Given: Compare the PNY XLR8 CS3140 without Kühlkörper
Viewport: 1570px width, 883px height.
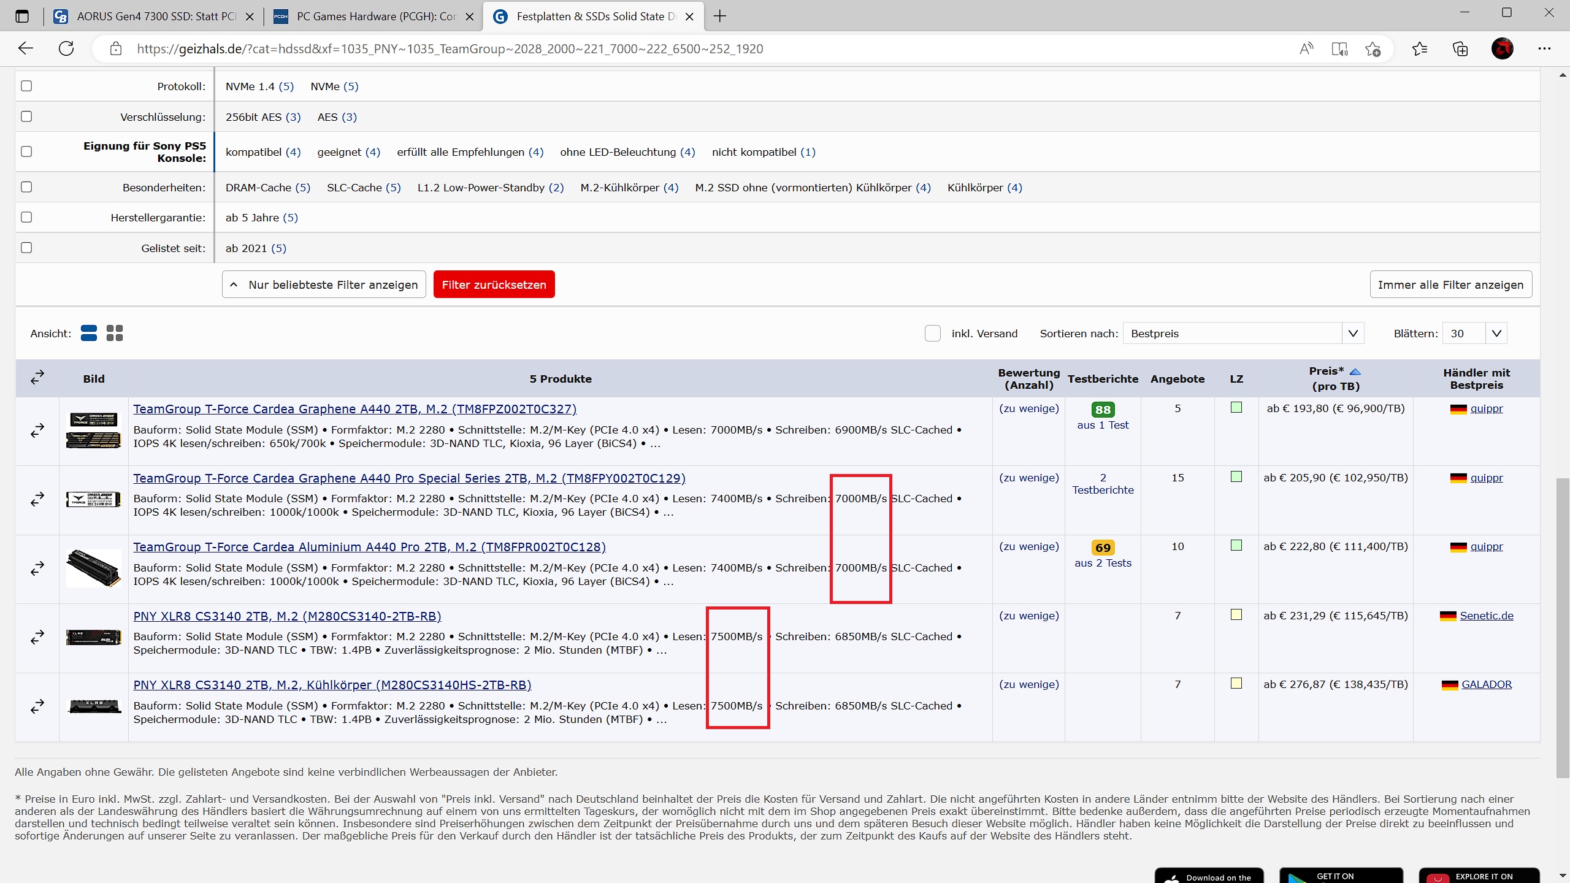Looking at the screenshot, I should (x=37, y=637).
